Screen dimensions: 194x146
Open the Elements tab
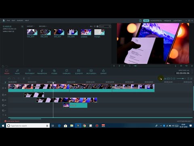coord(79,72)
